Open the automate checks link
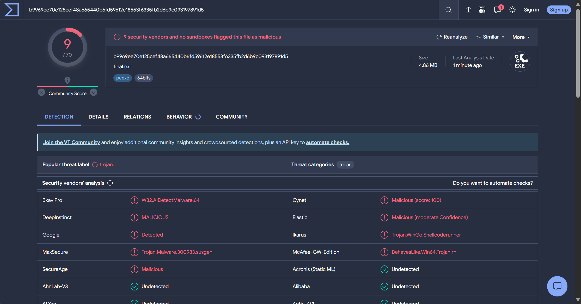 click(328, 142)
